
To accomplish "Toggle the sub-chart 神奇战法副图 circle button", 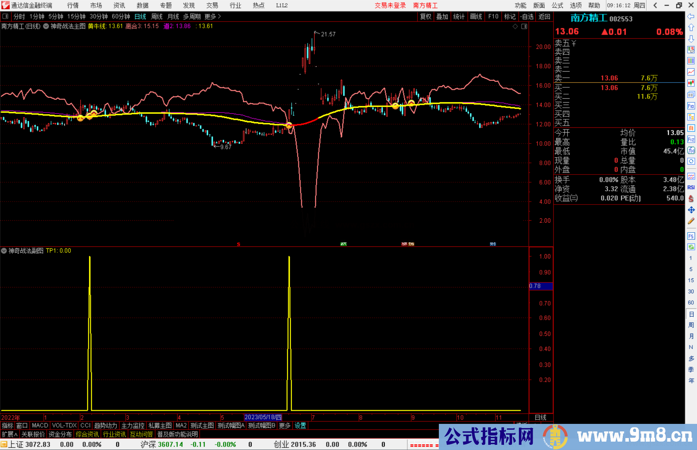I will click(4, 251).
